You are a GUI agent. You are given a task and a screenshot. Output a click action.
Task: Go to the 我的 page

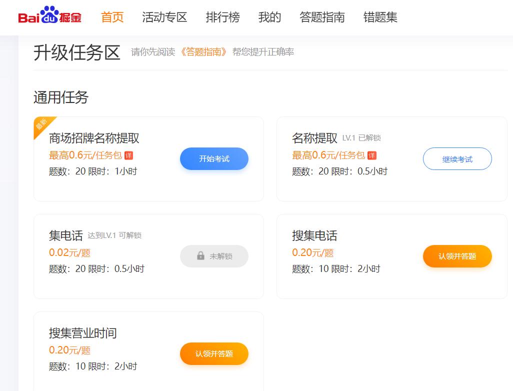click(270, 16)
